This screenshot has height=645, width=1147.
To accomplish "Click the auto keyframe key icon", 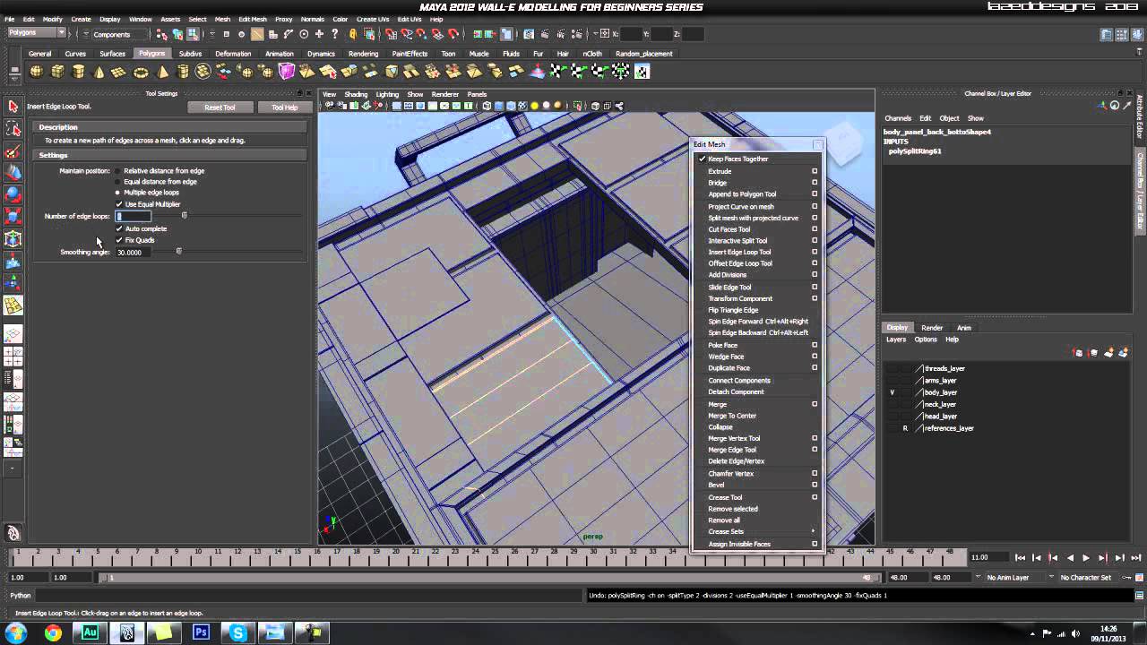I will pos(1126,578).
